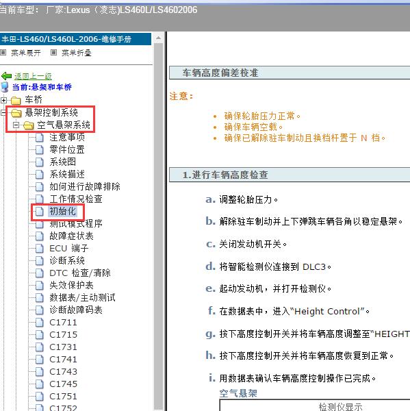Open the 数据表/主动测试 page

[x=83, y=297]
